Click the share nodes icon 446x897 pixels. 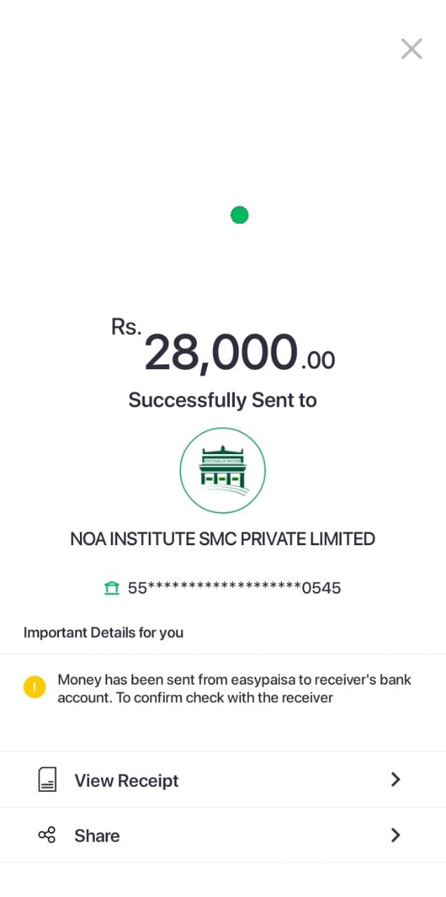[47, 835]
